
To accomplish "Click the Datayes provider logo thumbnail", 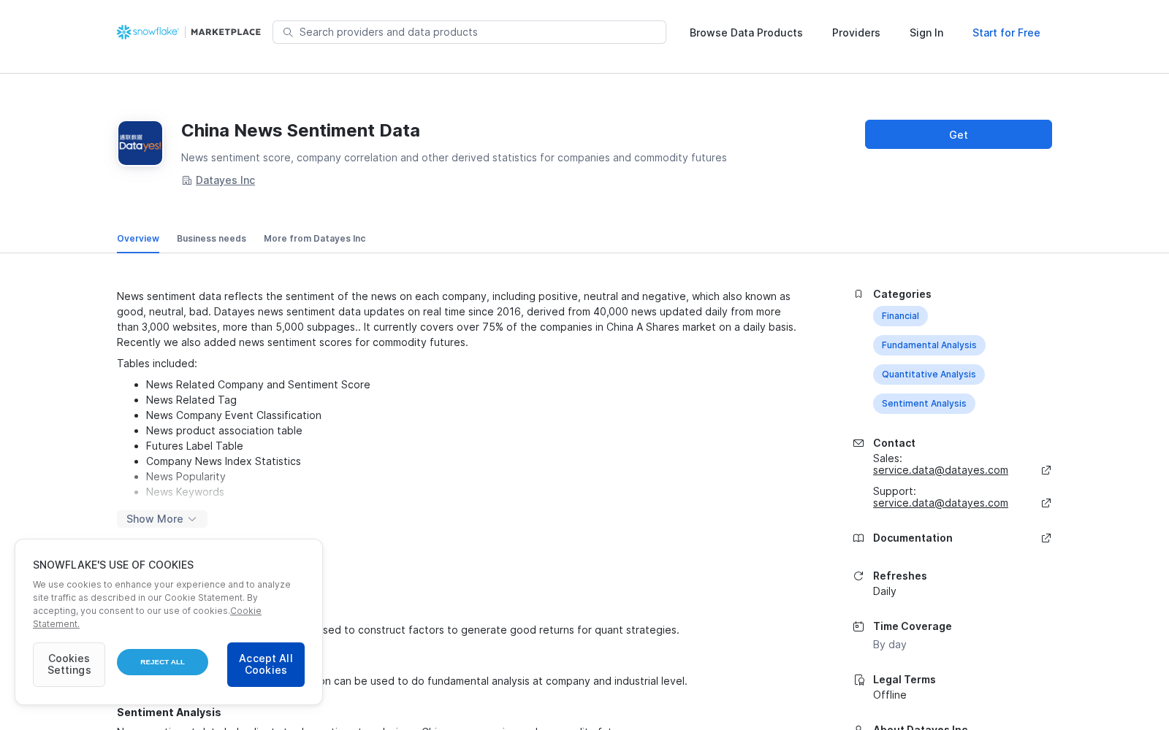I will [x=140, y=143].
